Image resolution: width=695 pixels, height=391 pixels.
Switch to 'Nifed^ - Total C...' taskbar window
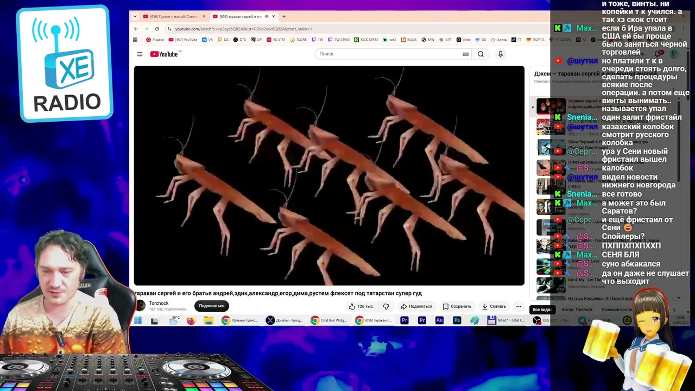pos(507,320)
